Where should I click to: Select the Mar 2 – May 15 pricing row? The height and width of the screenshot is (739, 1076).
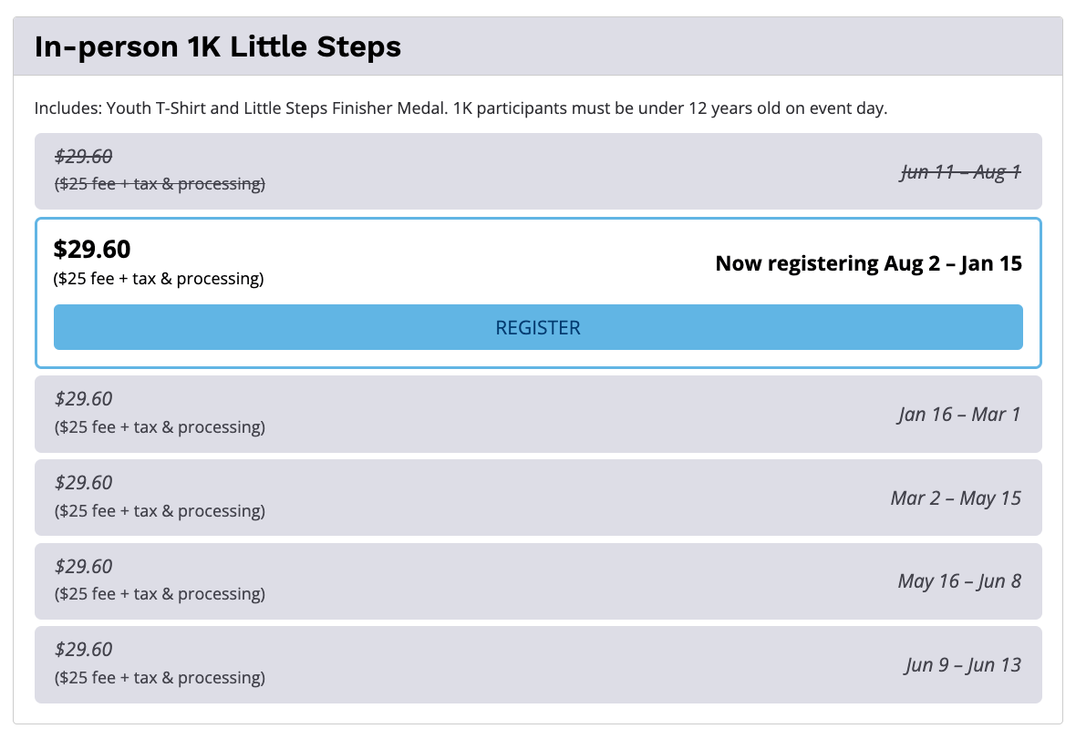point(538,498)
